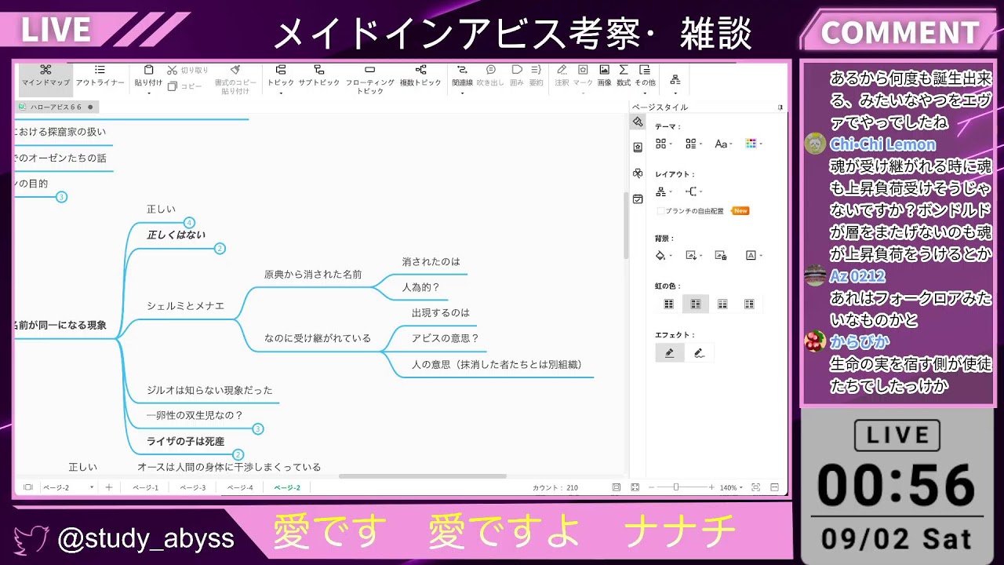Image resolution: width=1004 pixels, height=565 pixels.
Task: Insert 画像 image from toolbar
Action: pyautogui.click(x=604, y=75)
